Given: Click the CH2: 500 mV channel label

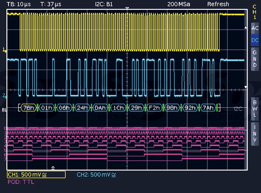Looking at the screenshot, I should click(96, 175).
